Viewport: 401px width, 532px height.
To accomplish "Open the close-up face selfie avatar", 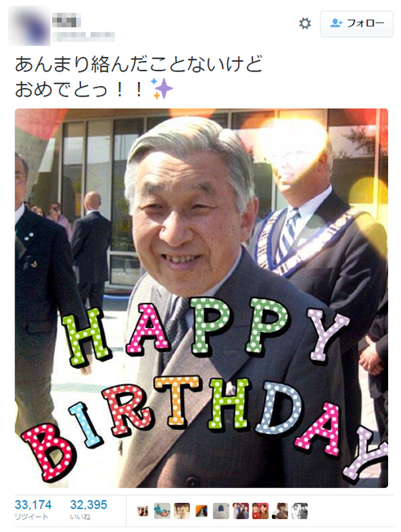I will click(182, 511).
